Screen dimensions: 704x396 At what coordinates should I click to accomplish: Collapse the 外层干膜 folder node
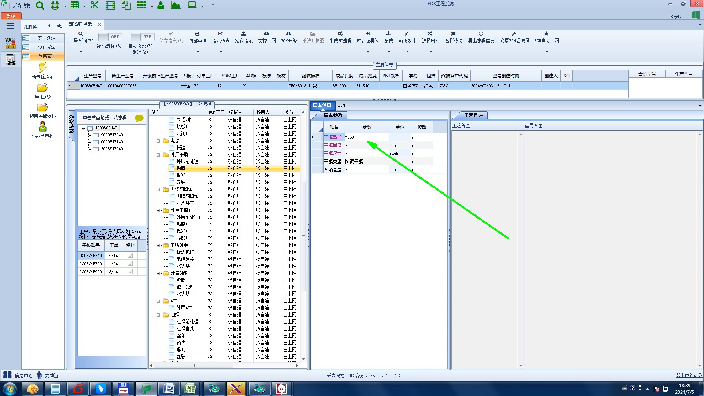click(x=159, y=155)
